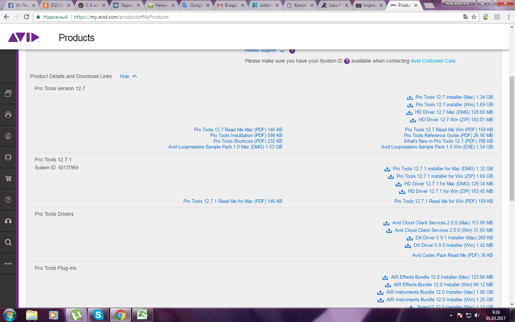Open the help question mark sidebar icon
The width and height of the screenshot is (515, 322).
[x=8, y=200]
